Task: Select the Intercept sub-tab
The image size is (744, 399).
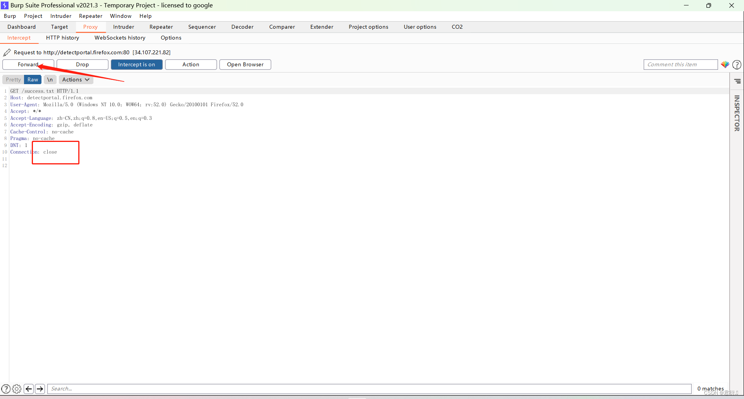Action: pos(19,38)
